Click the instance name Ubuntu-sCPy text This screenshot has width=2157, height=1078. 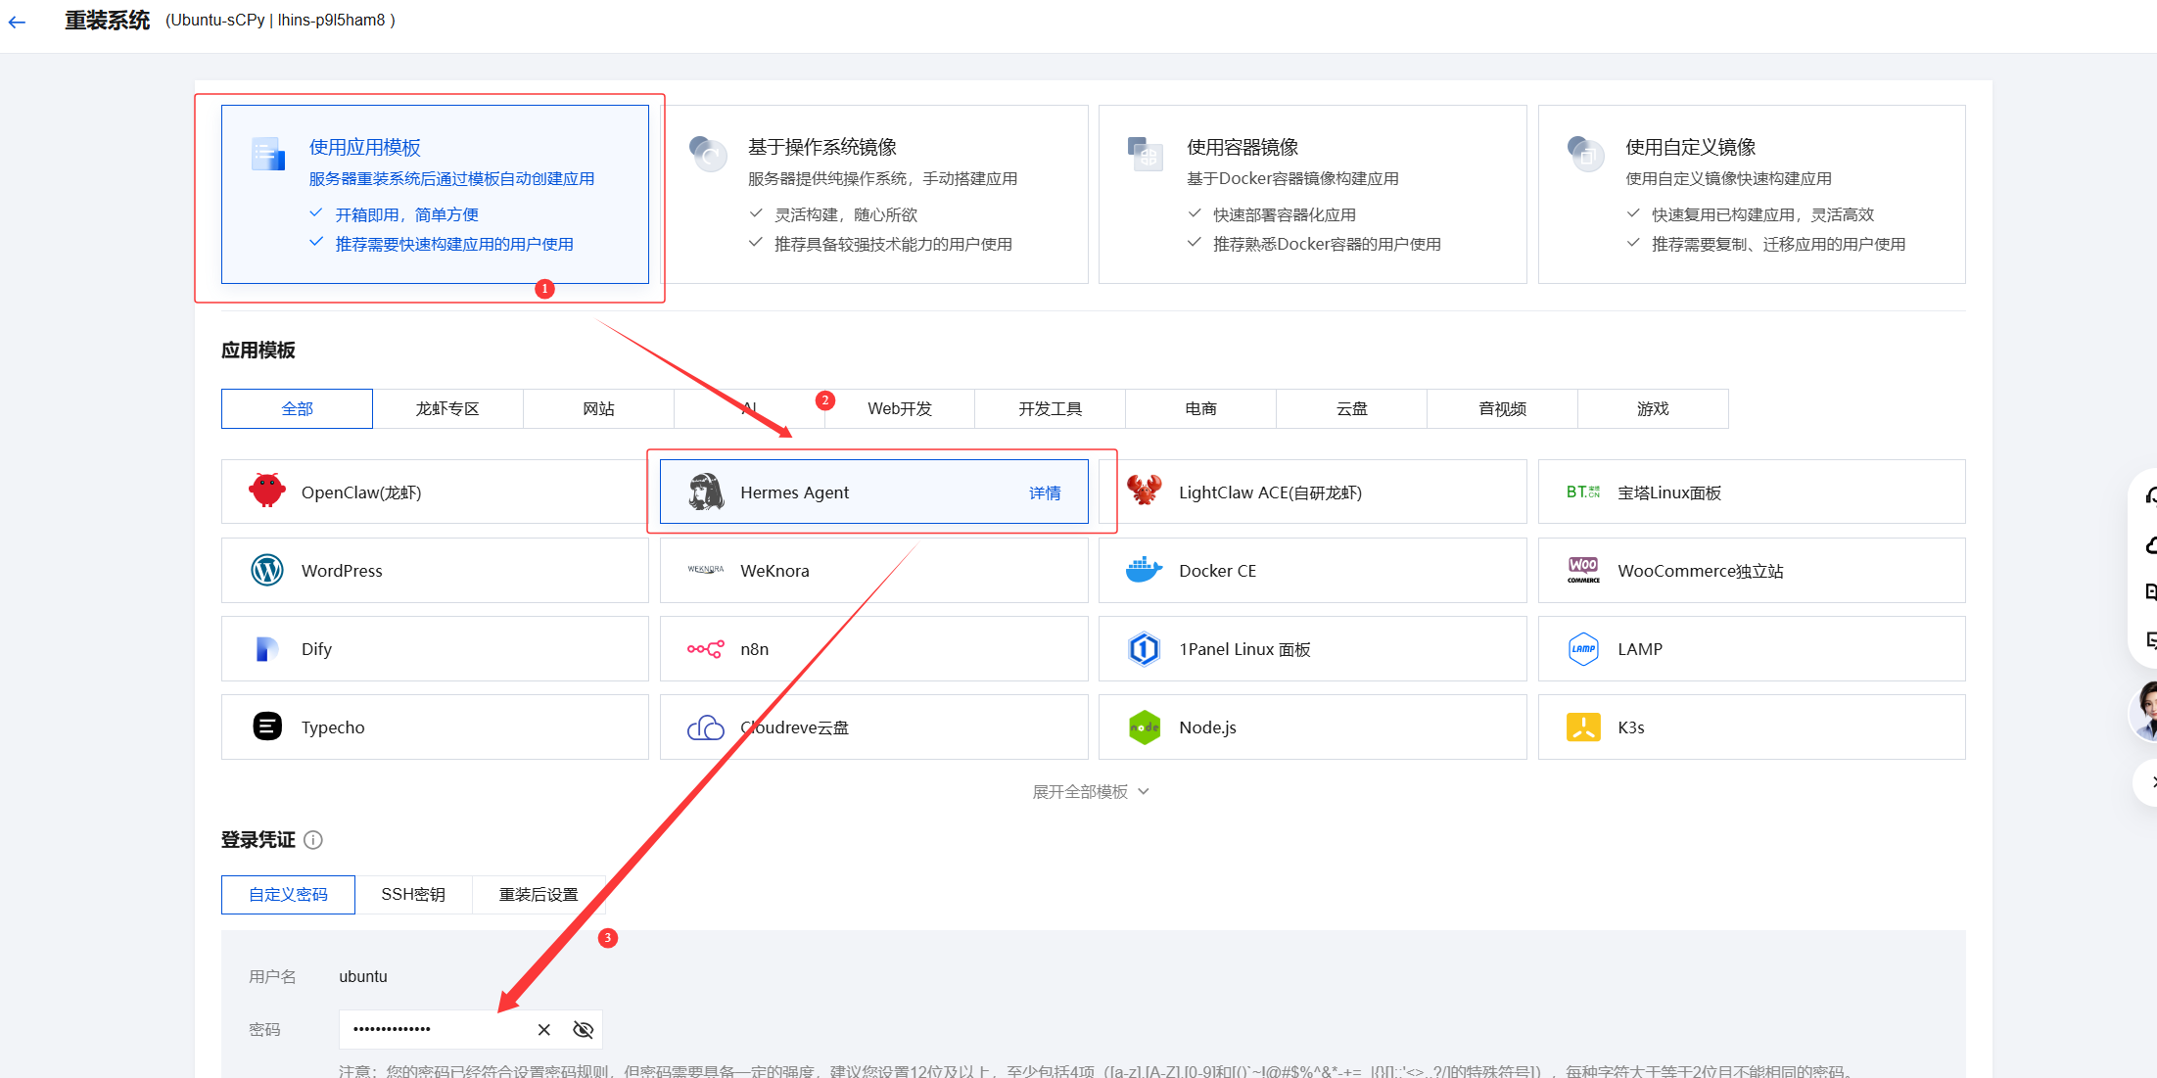[x=218, y=21]
